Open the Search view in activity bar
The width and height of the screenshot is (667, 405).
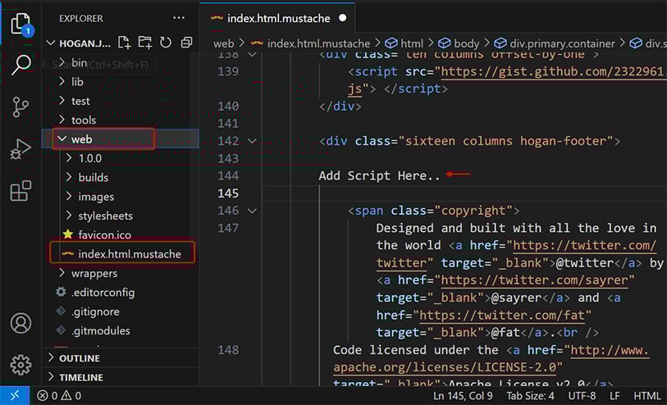click(21, 66)
